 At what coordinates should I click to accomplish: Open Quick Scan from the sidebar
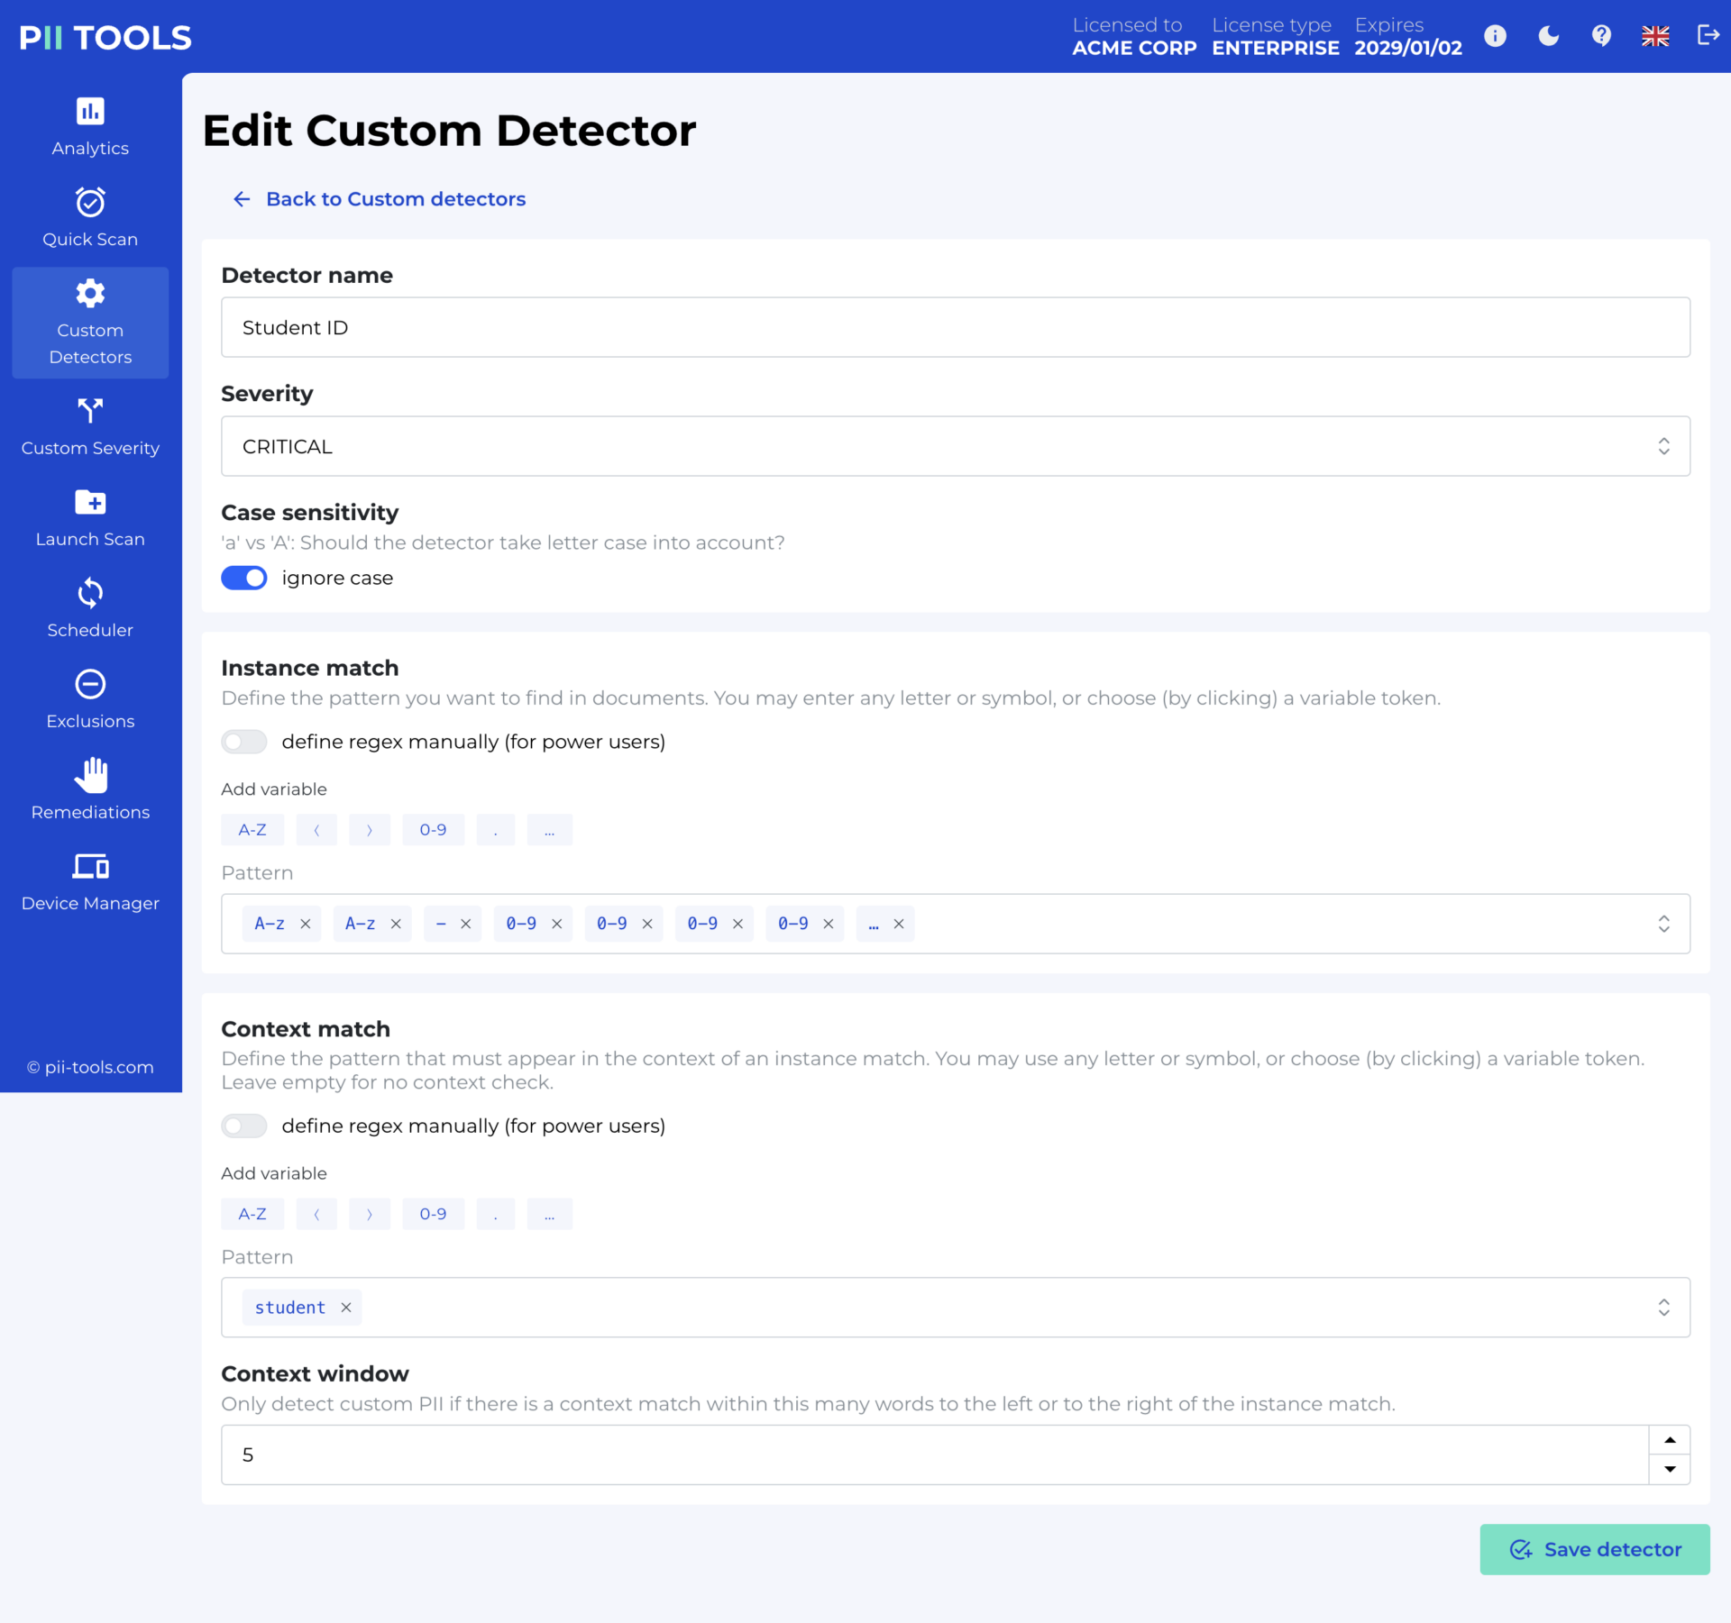[x=90, y=217]
